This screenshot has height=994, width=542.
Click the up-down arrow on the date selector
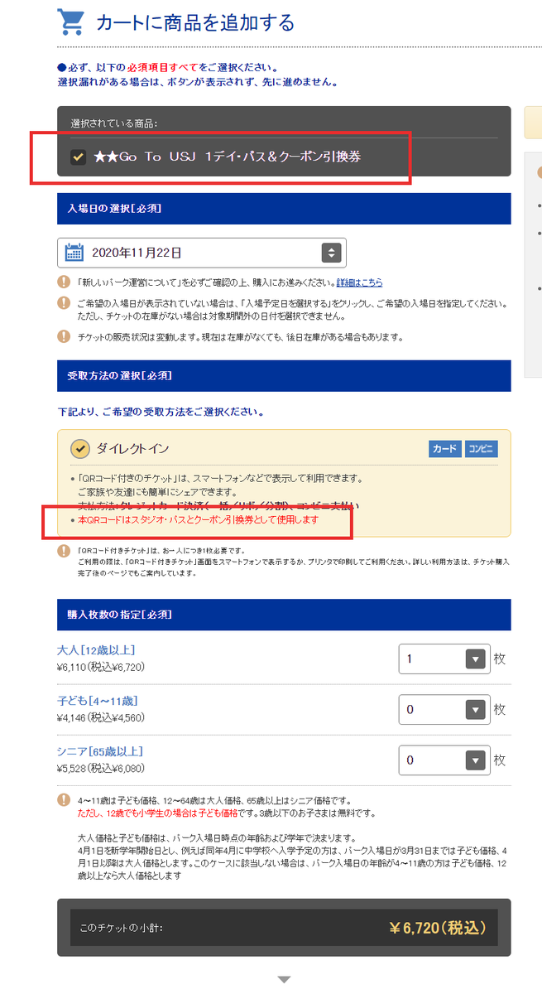[x=330, y=253]
